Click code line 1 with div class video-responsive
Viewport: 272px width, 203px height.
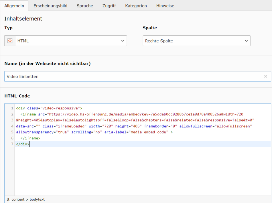coord(49,108)
